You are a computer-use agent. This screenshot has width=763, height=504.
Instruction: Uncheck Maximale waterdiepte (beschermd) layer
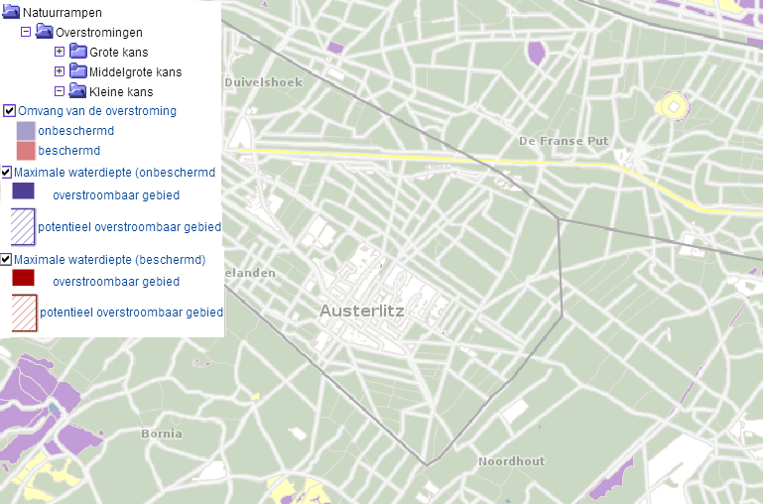6,259
